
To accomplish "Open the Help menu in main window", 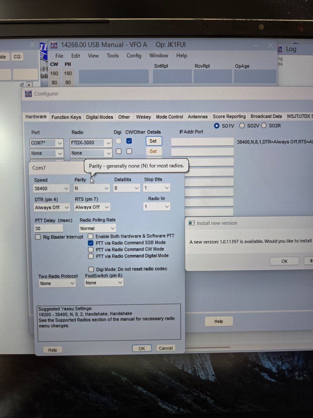I will 182,56.
